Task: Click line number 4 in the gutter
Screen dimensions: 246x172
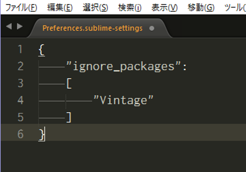Action: pos(20,100)
